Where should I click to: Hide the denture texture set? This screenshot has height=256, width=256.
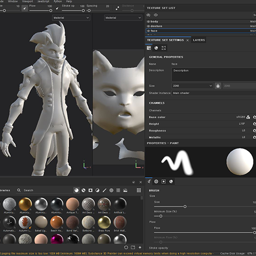[x=148, y=26]
